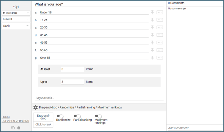The image size is (224, 132).
Task: Open more options for '46-55'
Action: (x=160, y=43)
